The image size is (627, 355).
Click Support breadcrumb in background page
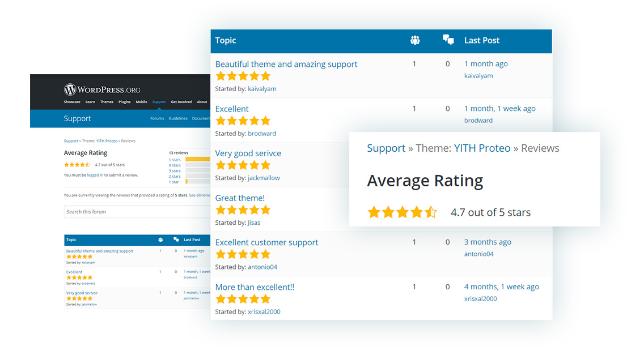point(71,141)
